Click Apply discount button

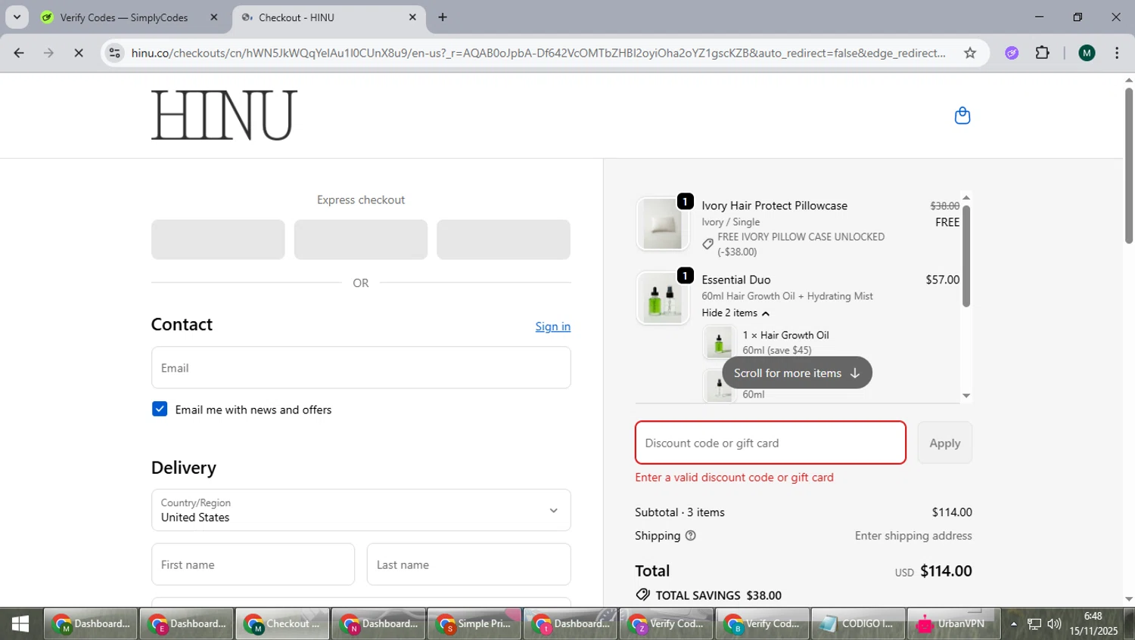click(944, 443)
